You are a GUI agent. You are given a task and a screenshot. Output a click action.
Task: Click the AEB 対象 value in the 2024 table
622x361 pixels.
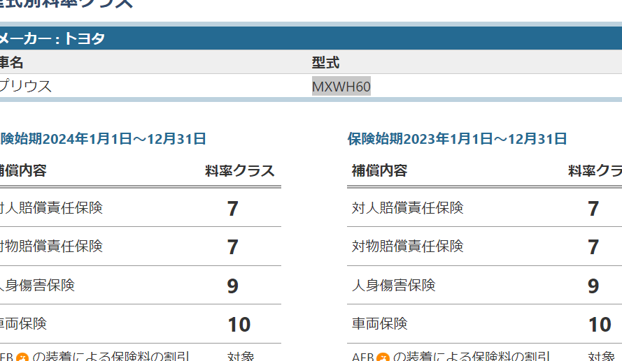[x=241, y=356]
